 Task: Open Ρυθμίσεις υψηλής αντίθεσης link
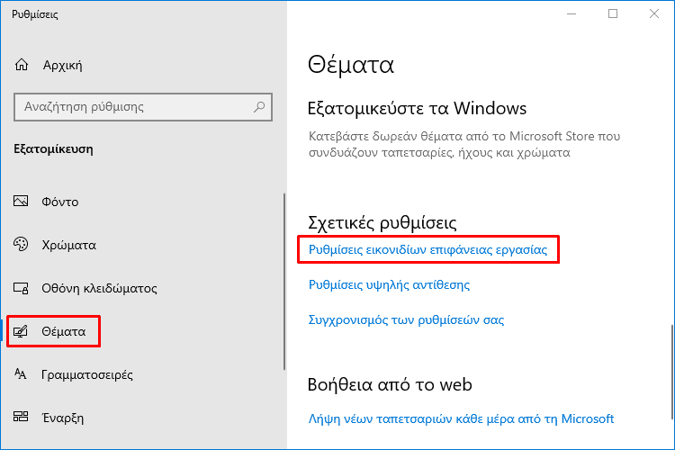tap(389, 285)
